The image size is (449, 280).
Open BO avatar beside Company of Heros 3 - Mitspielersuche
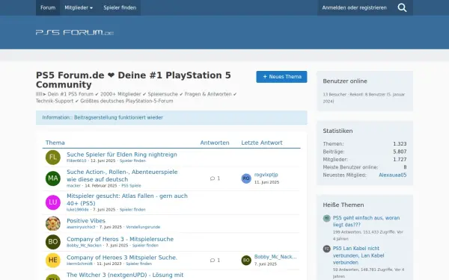click(53, 242)
